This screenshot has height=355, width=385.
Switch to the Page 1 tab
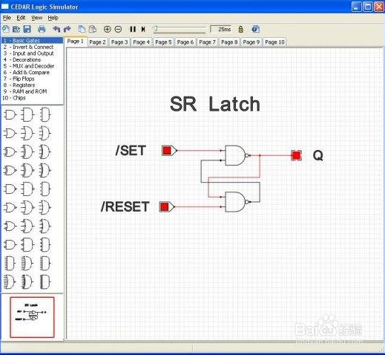point(76,42)
